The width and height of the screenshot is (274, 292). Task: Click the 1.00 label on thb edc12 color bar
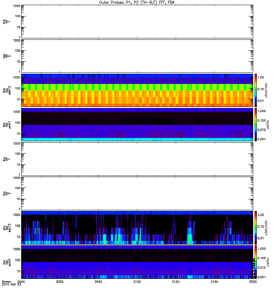pyautogui.click(x=261, y=77)
